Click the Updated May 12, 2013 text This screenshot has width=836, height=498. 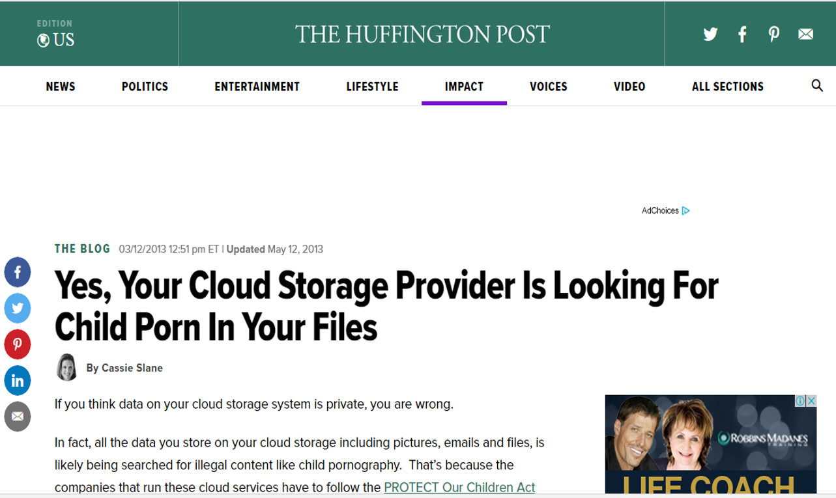275,249
